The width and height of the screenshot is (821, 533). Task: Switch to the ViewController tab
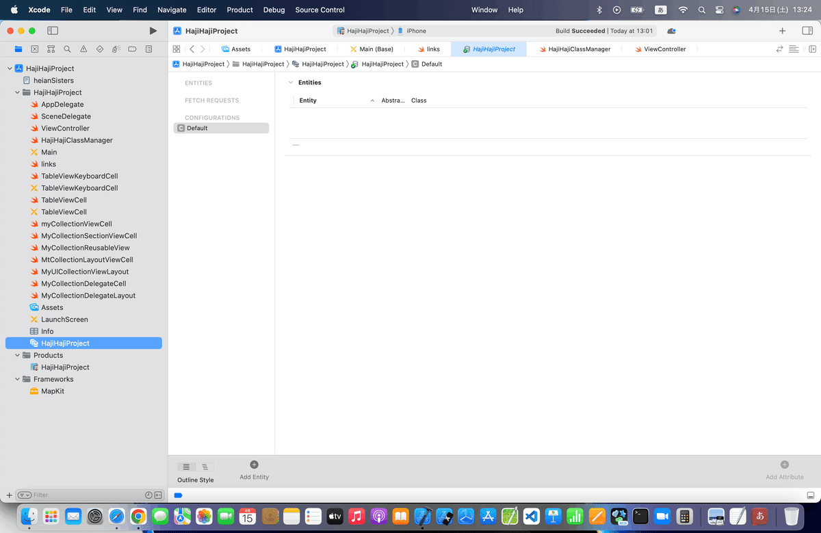pos(660,49)
